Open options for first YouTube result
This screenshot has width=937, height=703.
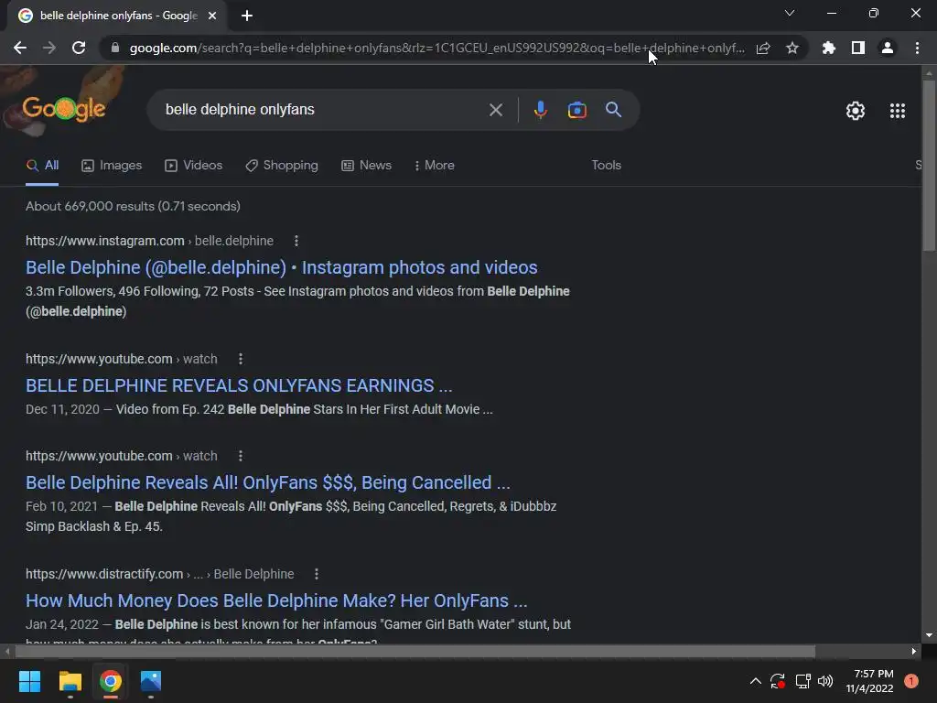pos(241,359)
